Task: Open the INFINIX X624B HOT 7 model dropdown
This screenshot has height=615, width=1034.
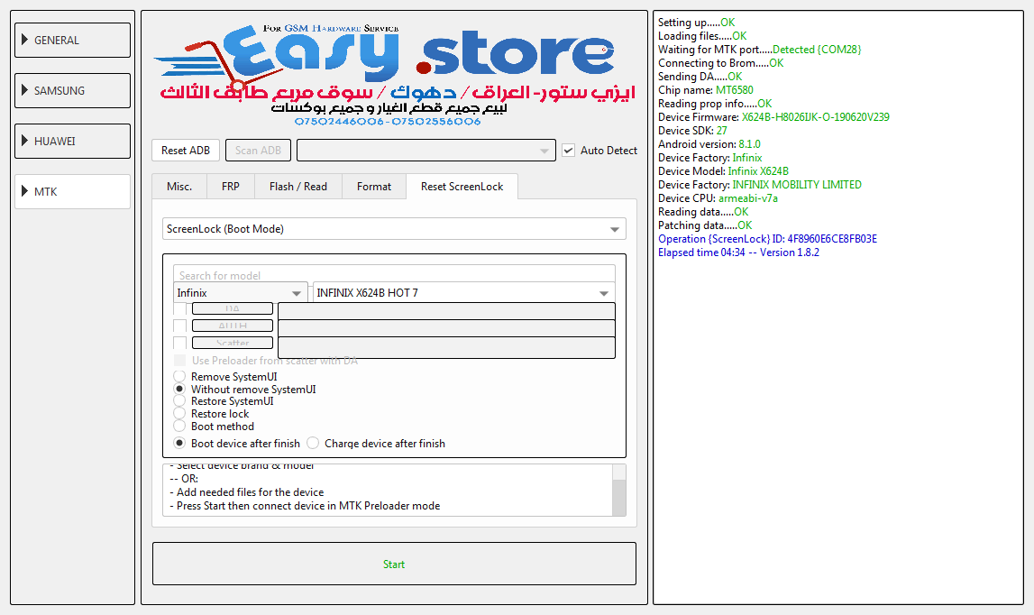Action: [x=463, y=293]
